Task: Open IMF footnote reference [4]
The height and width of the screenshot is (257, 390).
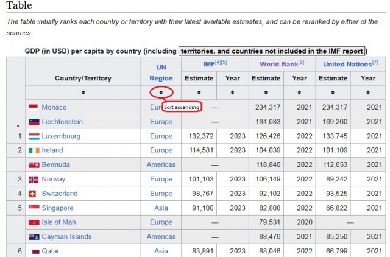Action: (x=218, y=62)
